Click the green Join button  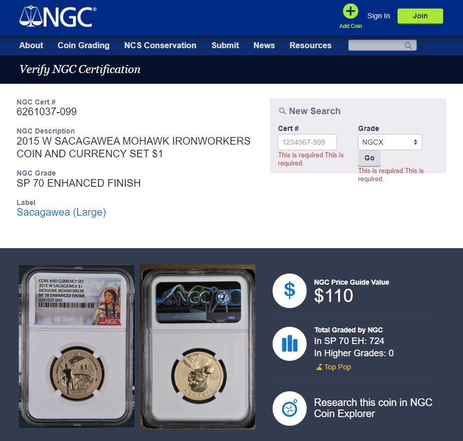point(420,16)
